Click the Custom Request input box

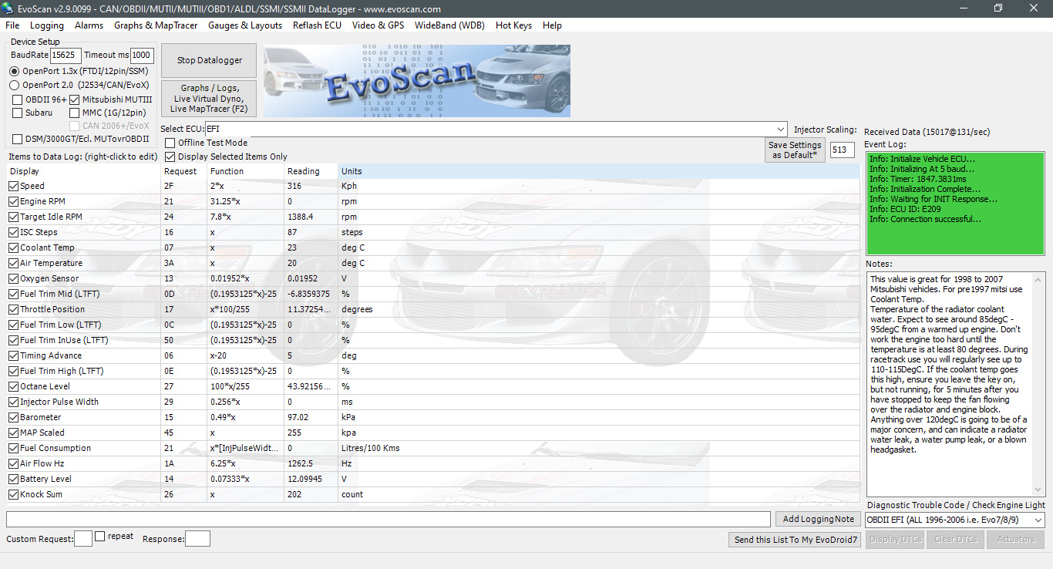(x=83, y=538)
